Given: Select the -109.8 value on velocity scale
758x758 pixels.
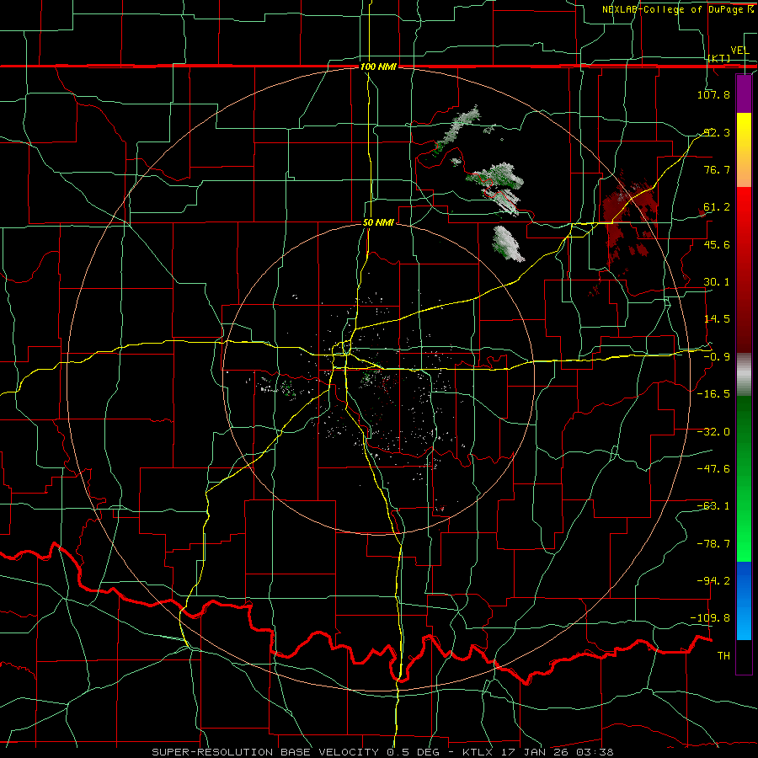Looking at the screenshot, I should coord(710,618).
